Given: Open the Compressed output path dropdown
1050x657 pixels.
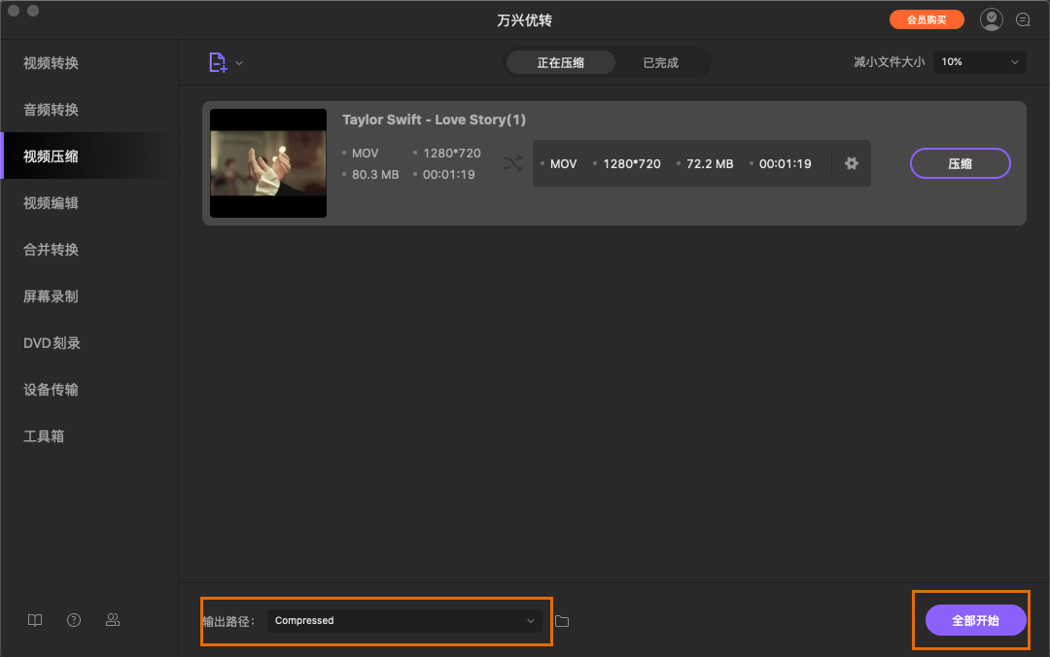Looking at the screenshot, I should 404,621.
